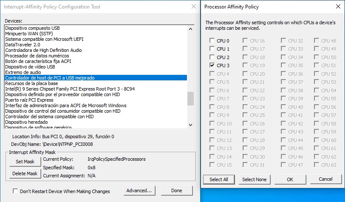Viewport: 345px width, 202px height.
Task: Select Controladora de High Definition Audio
Action: 43,50
